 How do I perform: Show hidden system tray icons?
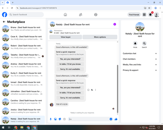141,127
